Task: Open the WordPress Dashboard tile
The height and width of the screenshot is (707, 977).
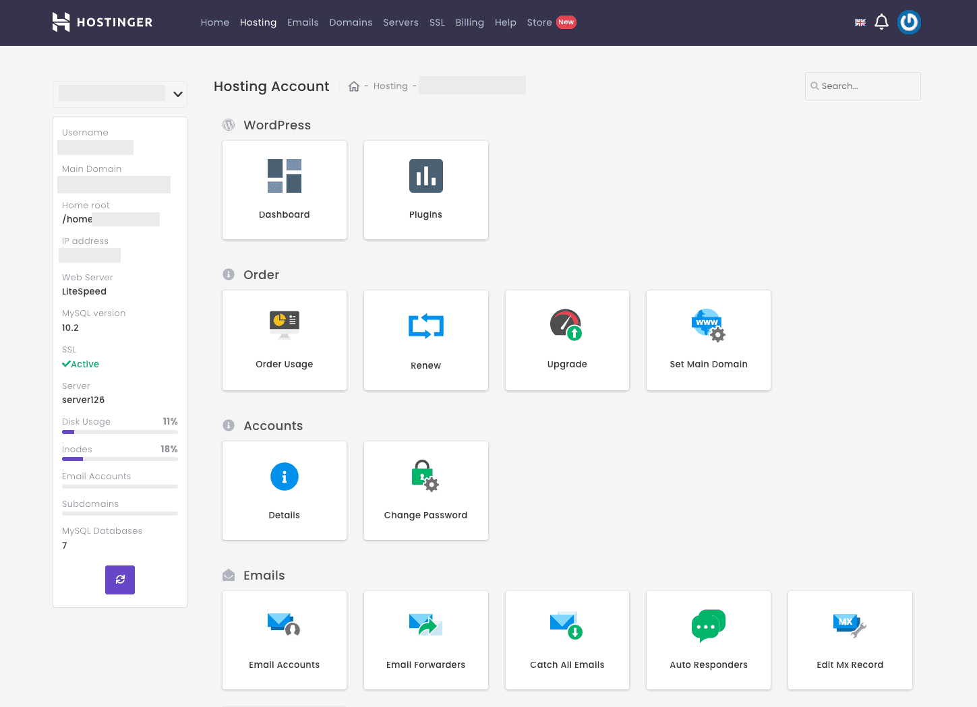Action: (285, 190)
